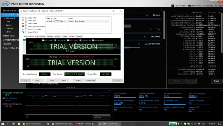Uncheck CPU Utilization in the XTU graph legend
This screenshot has height=126, width=223.
pyautogui.click(x=3, y=98)
